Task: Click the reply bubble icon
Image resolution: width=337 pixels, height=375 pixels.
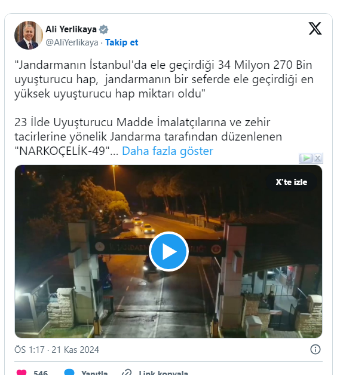Action: [69, 372]
